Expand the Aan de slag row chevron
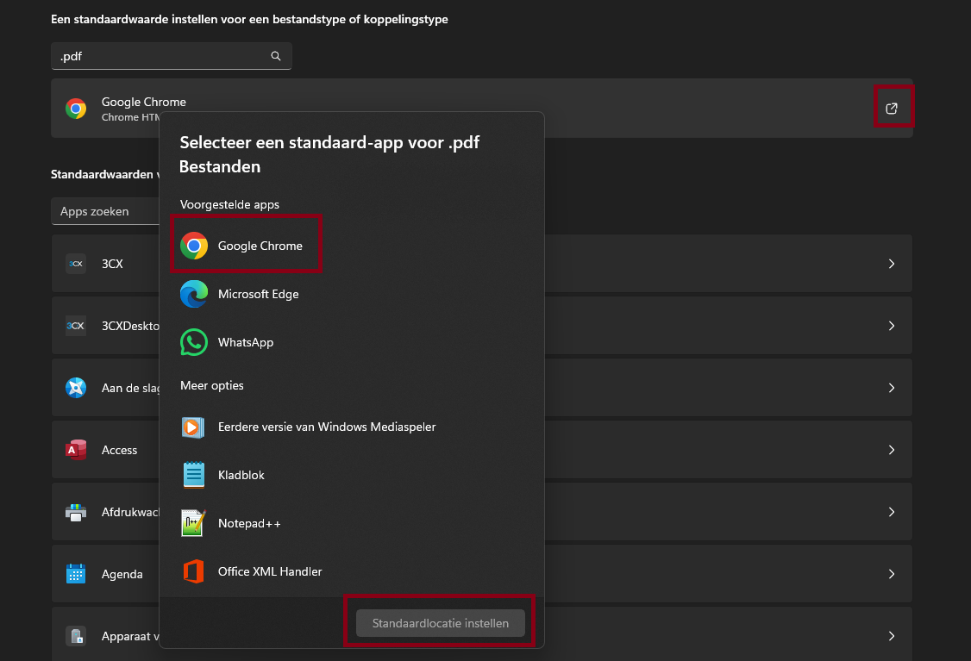This screenshot has width=971, height=661. point(892,388)
